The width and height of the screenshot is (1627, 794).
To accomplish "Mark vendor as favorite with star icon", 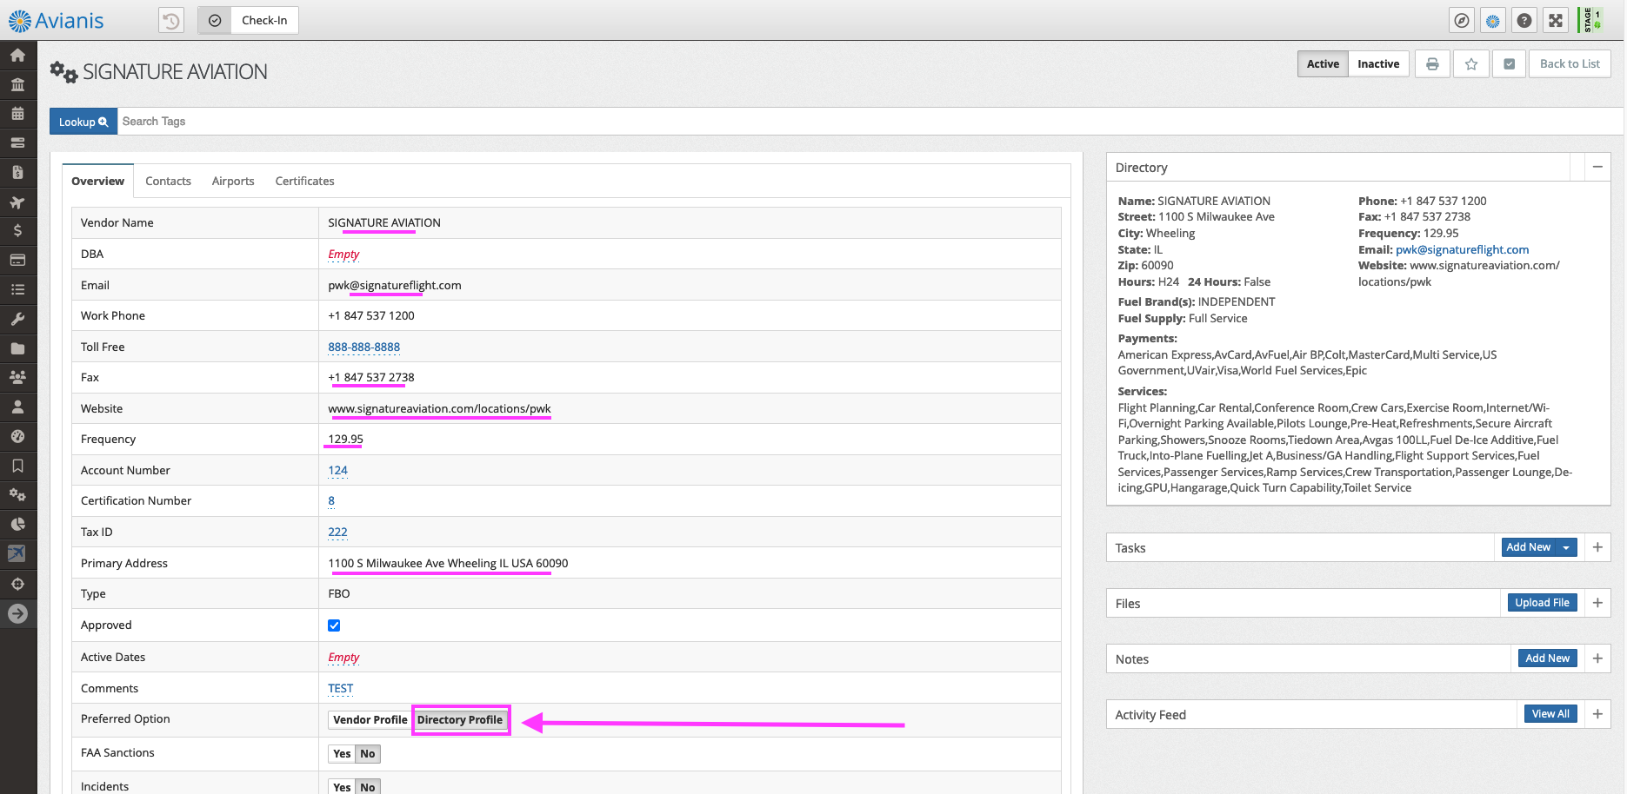I will (1471, 64).
